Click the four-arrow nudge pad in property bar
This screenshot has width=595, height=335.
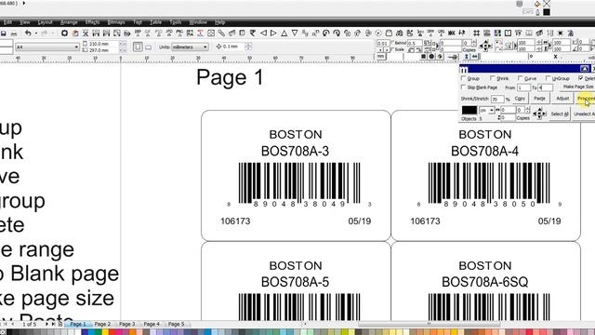coord(485,47)
